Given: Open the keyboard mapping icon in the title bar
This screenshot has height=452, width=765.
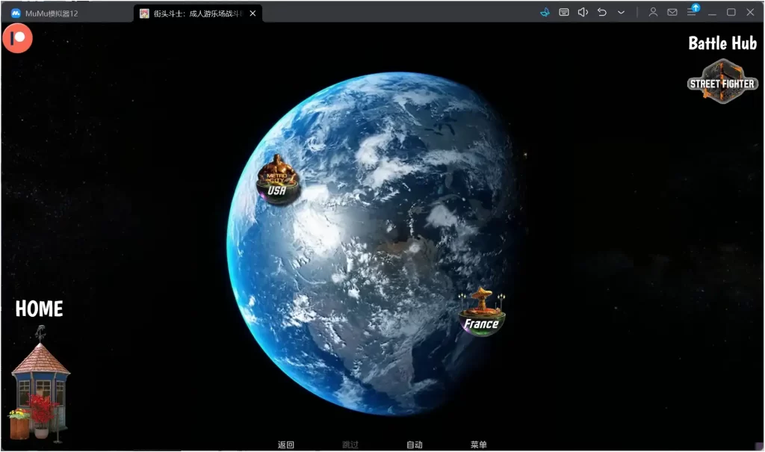Looking at the screenshot, I should click(x=564, y=12).
